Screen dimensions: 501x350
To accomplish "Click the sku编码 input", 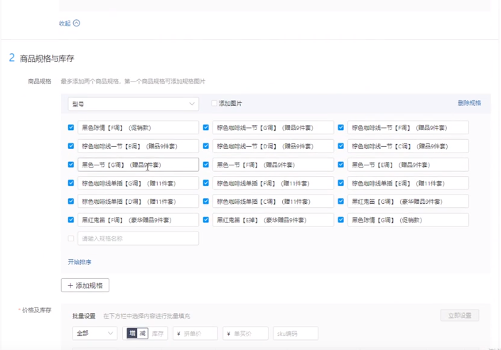I will click(296, 333).
